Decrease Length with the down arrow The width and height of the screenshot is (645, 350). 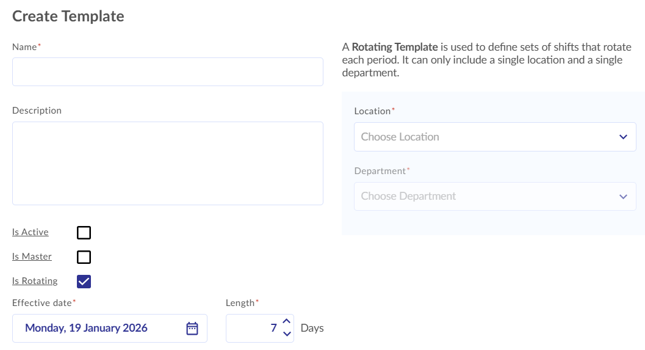(287, 334)
